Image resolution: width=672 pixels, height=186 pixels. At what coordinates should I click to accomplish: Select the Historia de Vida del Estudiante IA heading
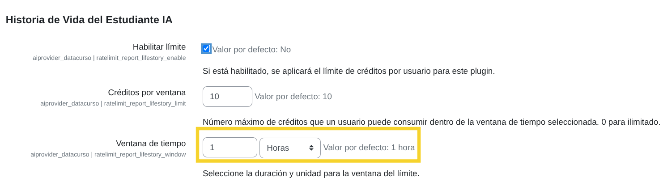coord(89,20)
